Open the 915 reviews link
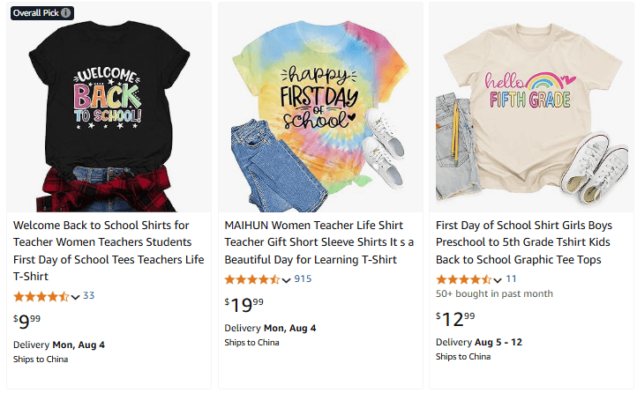This screenshot has height=393, width=637. point(303,279)
